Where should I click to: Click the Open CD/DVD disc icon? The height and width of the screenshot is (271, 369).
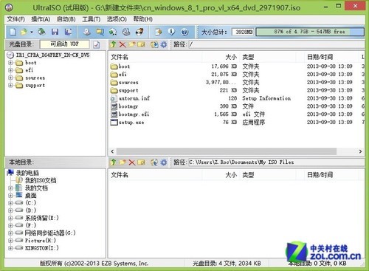tap(41, 32)
